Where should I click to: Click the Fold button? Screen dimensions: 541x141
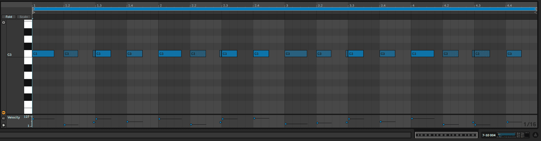point(9,17)
